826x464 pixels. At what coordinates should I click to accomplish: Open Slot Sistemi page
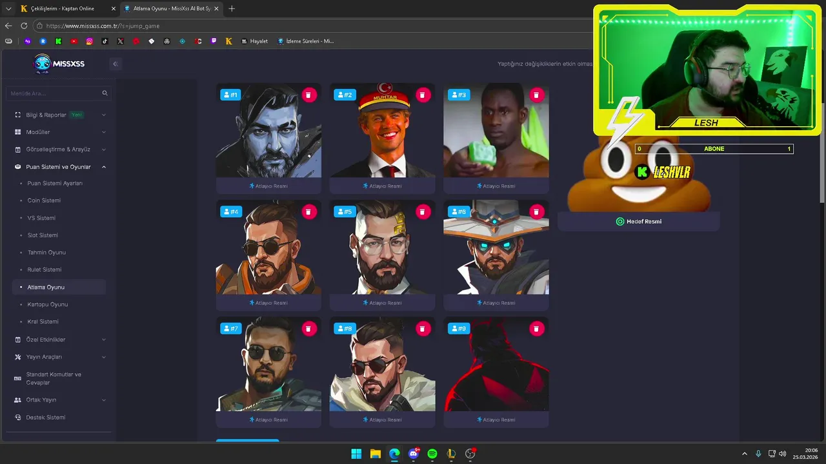[x=43, y=235]
